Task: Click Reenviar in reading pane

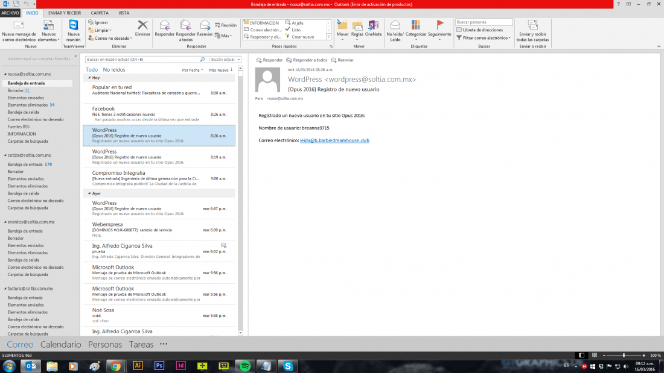Action: [x=343, y=60]
